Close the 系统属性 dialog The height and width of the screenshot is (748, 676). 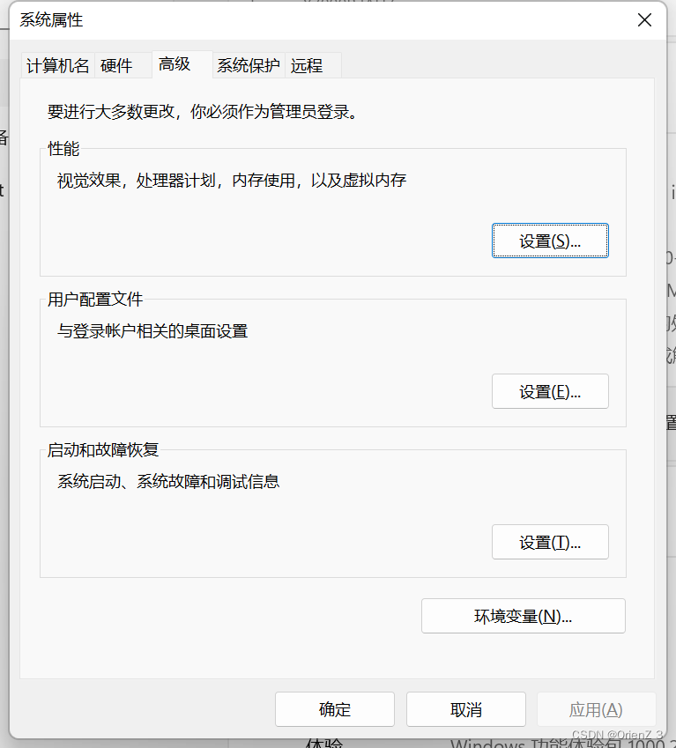pos(644,20)
